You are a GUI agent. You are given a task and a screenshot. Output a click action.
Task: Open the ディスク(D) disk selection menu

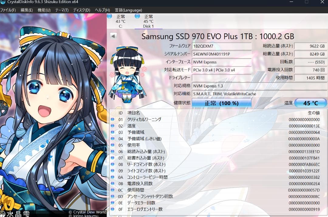point(80,10)
